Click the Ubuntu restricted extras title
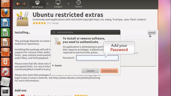 click(x=68, y=15)
